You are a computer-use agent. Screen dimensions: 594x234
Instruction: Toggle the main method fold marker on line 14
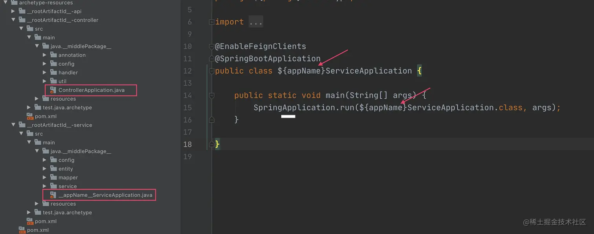(x=212, y=96)
